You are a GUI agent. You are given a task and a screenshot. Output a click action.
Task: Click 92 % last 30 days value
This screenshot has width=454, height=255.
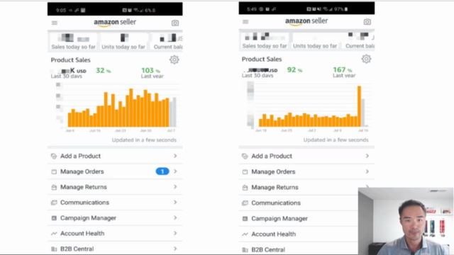[x=294, y=70]
